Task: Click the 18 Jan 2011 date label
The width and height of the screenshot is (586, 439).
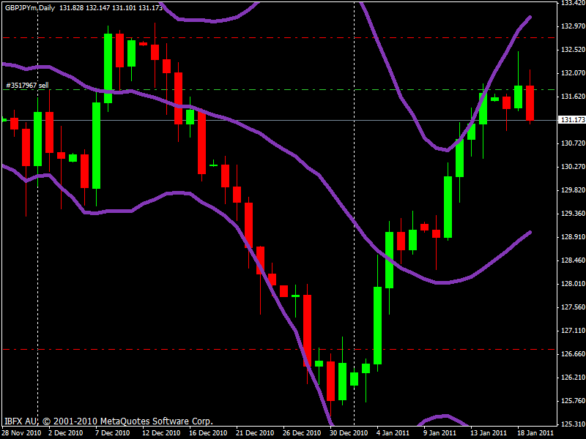Action: (x=535, y=433)
